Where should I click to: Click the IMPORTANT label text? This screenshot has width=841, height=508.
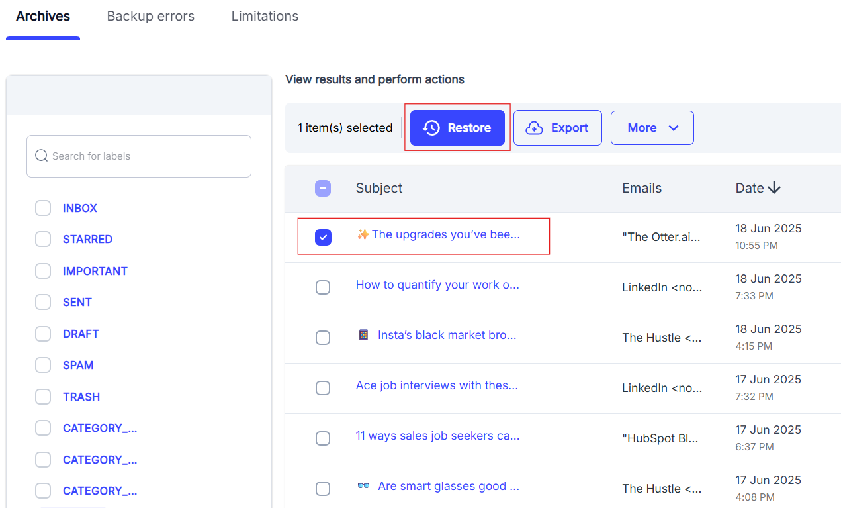click(x=95, y=271)
